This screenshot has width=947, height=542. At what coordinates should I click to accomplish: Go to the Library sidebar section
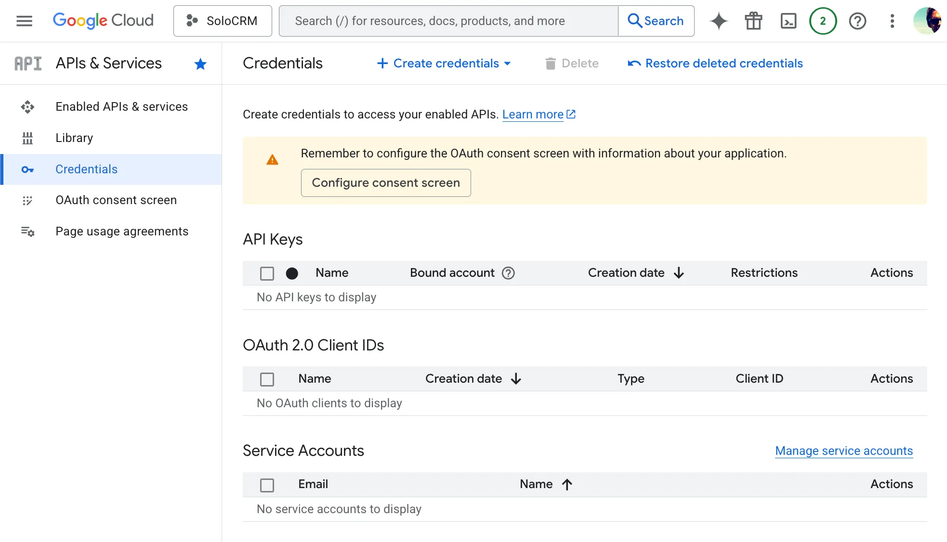pos(74,138)
